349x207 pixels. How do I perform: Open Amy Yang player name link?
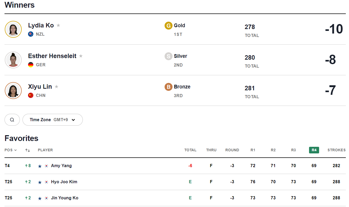click(x=61, y=166)
